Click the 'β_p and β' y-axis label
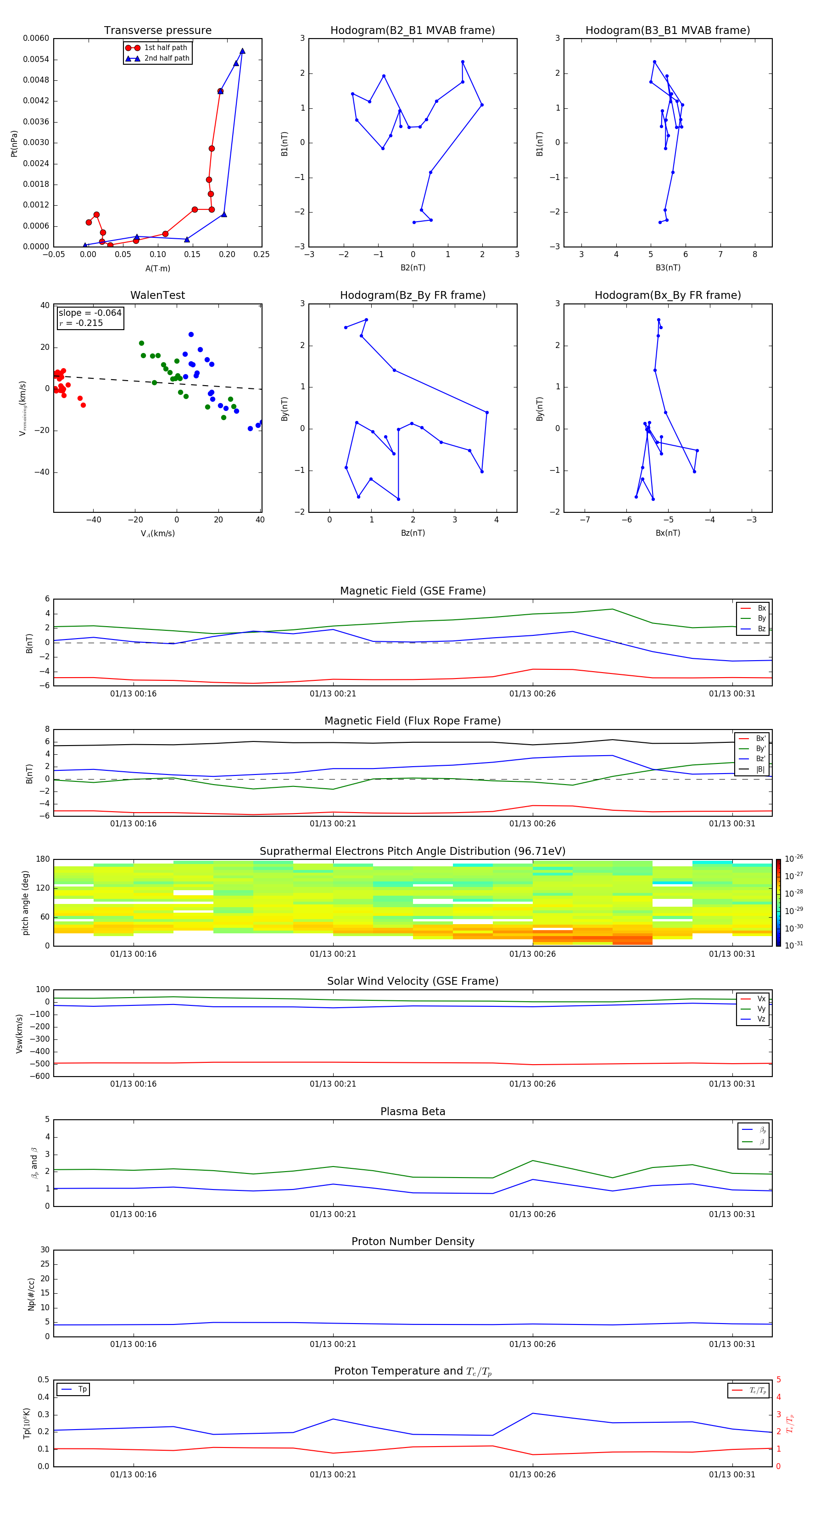This screenshot has height=1515, width=826. (x=34, y=1163)
